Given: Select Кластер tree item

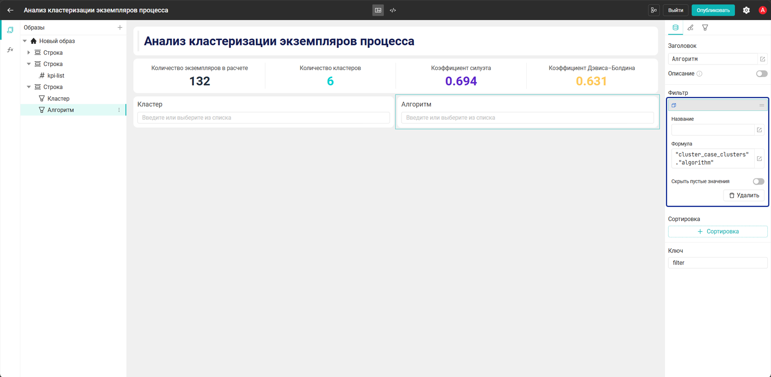Looking at the screenshot, I should point(58,99).
